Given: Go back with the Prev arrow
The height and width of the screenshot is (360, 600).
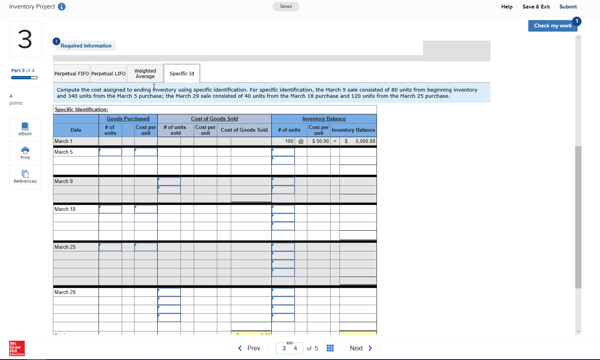Looking at the screenshot, I should 249,348.
